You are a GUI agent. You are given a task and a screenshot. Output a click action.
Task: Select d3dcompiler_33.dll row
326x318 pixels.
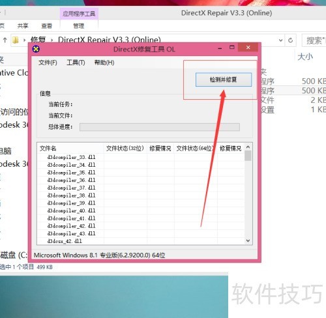pos(141,157)
